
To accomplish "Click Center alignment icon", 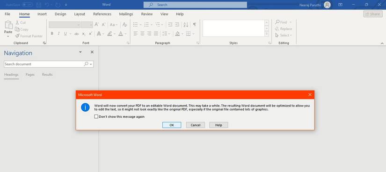I will 142,34.
